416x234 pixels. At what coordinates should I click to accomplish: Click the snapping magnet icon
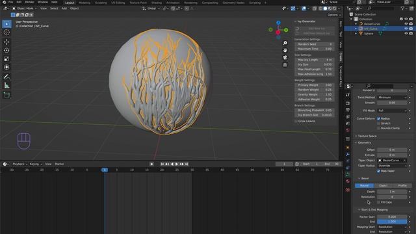coord(173,8)
